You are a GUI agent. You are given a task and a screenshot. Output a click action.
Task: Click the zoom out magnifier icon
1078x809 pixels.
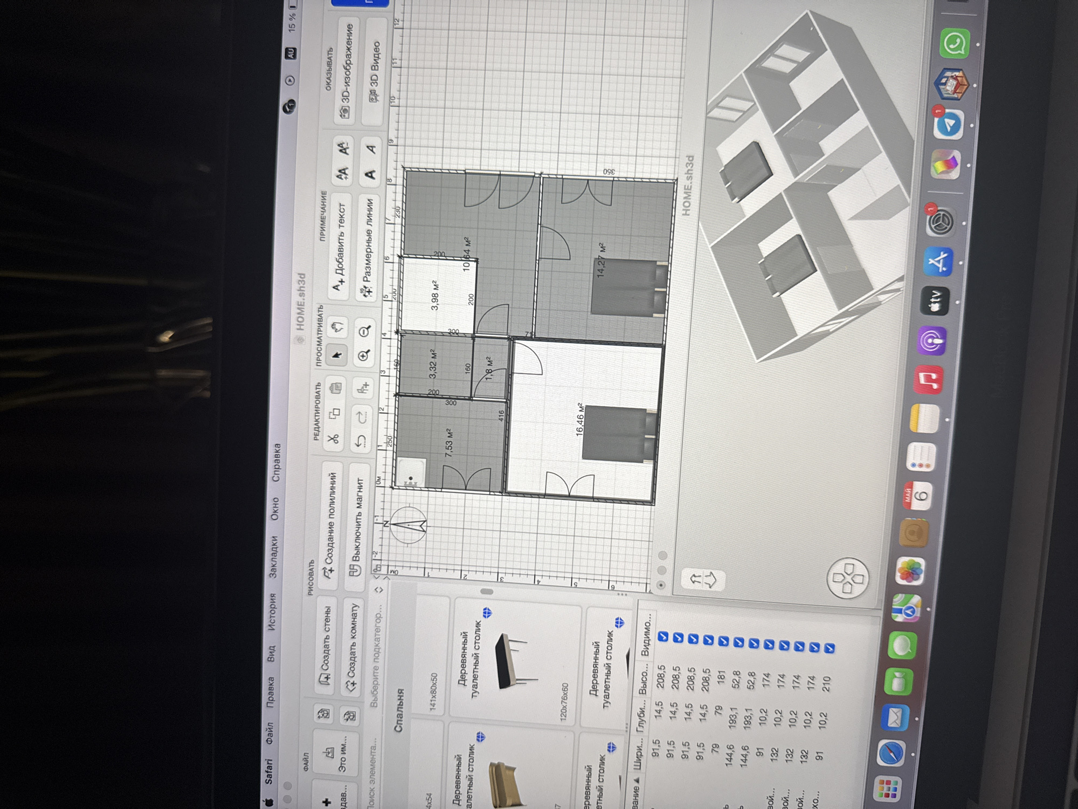click(365, 330)
